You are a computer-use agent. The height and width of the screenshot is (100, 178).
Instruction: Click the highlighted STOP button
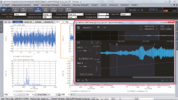[38, 10]
